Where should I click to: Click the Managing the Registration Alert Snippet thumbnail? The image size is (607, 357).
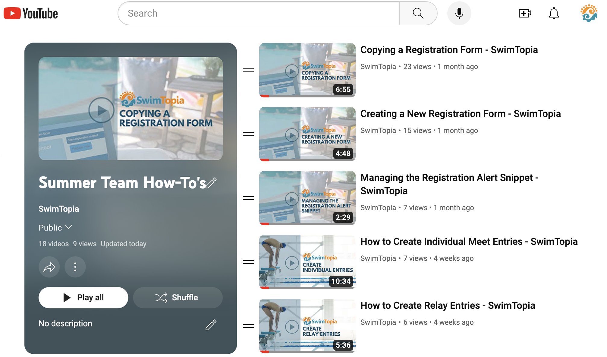[x=307, y=198]
